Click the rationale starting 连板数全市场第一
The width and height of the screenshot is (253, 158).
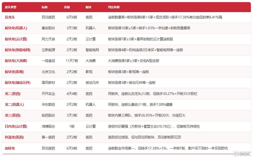[x=168, y=148]
